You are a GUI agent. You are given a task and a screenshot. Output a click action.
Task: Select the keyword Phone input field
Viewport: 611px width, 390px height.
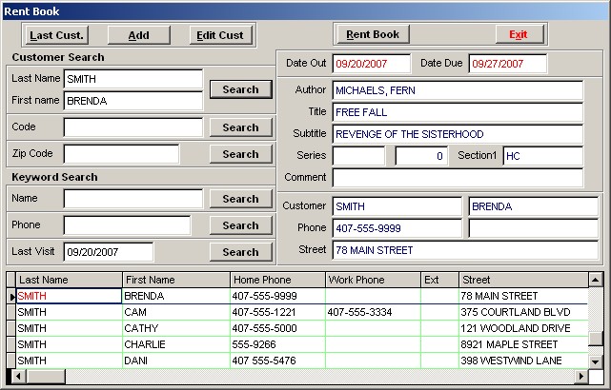(127, 225)
